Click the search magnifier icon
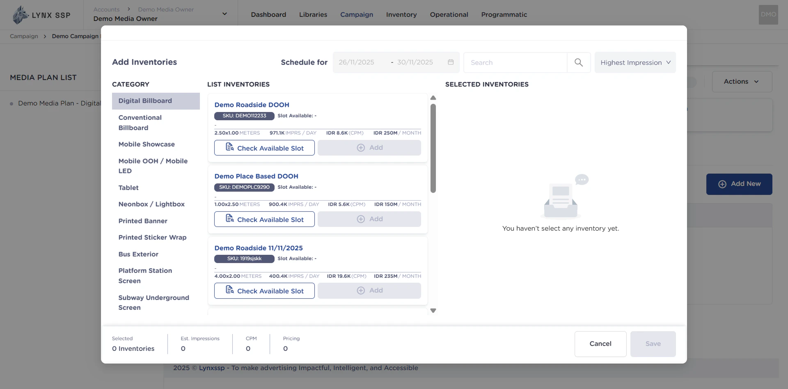 tap(579, 62)
